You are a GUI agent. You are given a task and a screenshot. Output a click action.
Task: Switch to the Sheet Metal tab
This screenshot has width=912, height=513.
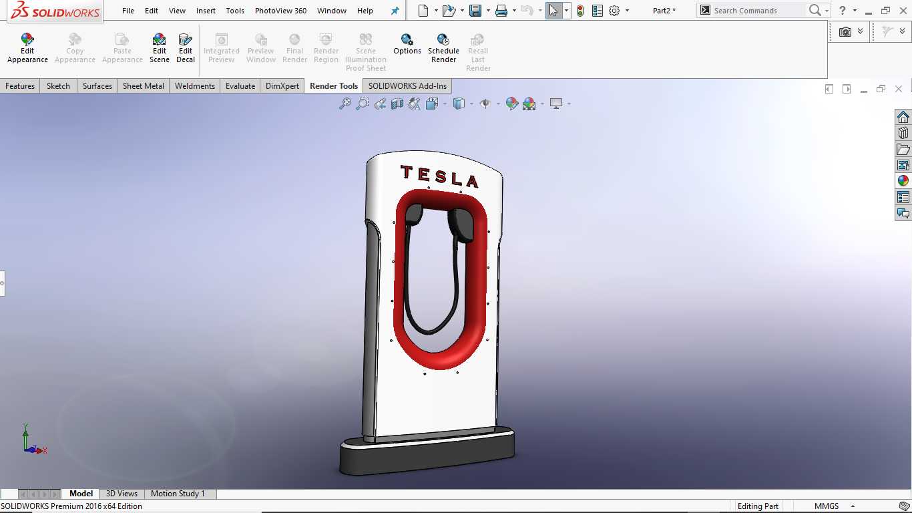[x=144, y=86]
